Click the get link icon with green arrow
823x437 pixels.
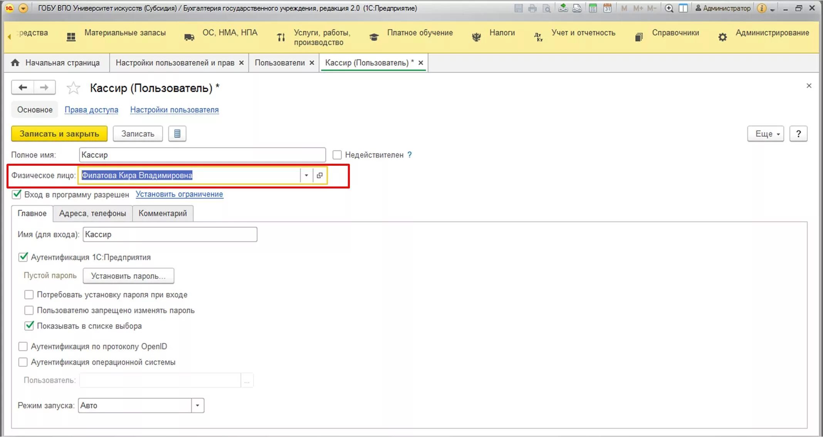563,8
